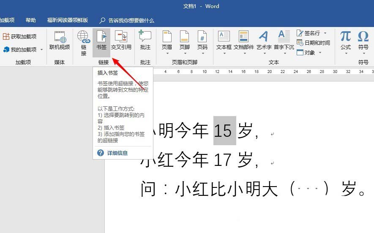Click 详细信息 link in tooltip
This screenshot has width=374, height=233.
point(117,153)
